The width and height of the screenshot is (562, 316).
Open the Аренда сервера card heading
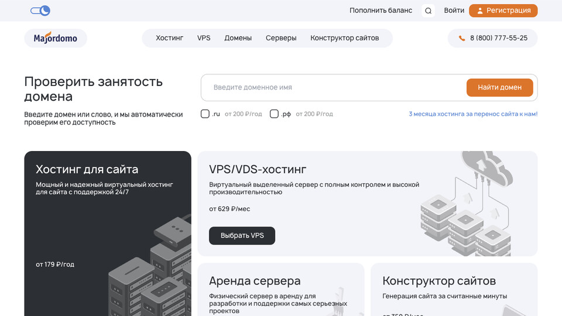point(255,281)
